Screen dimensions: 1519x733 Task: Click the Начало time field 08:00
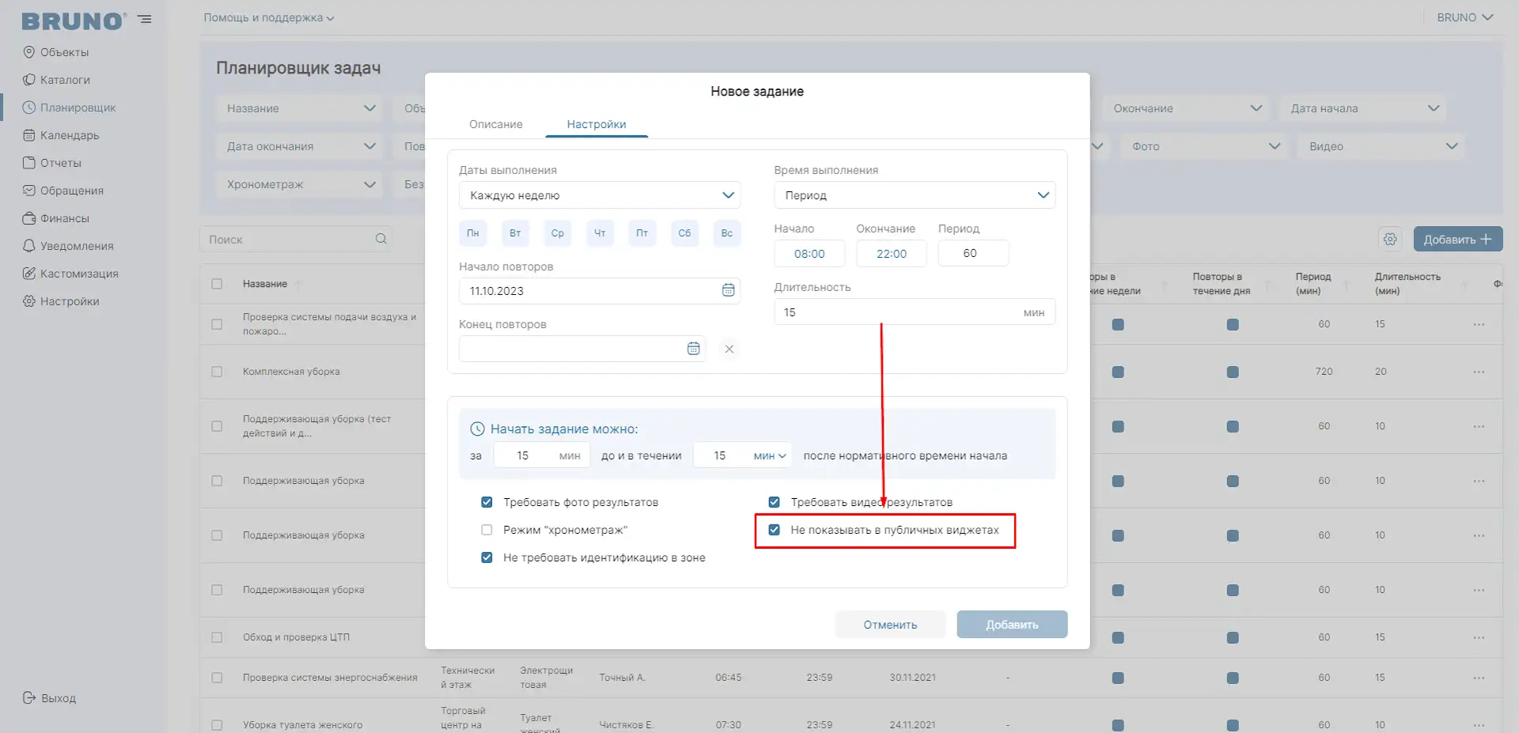pyautogui.click(x=809, y=254)
